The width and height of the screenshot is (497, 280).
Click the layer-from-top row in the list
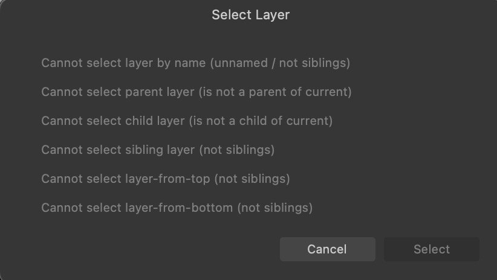coord(165,179)
